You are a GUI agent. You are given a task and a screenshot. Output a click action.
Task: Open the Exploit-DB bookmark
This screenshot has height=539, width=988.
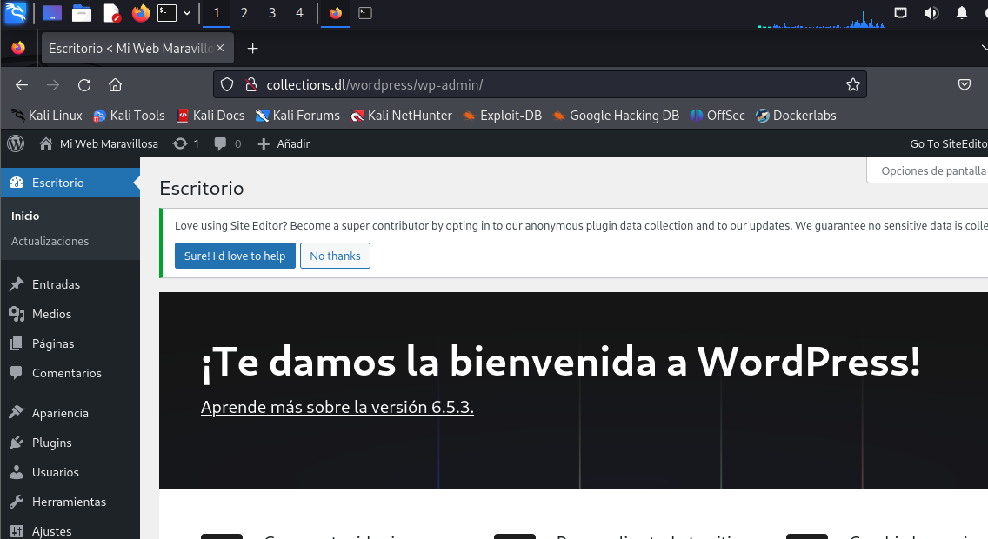click(x=502, y=116)
